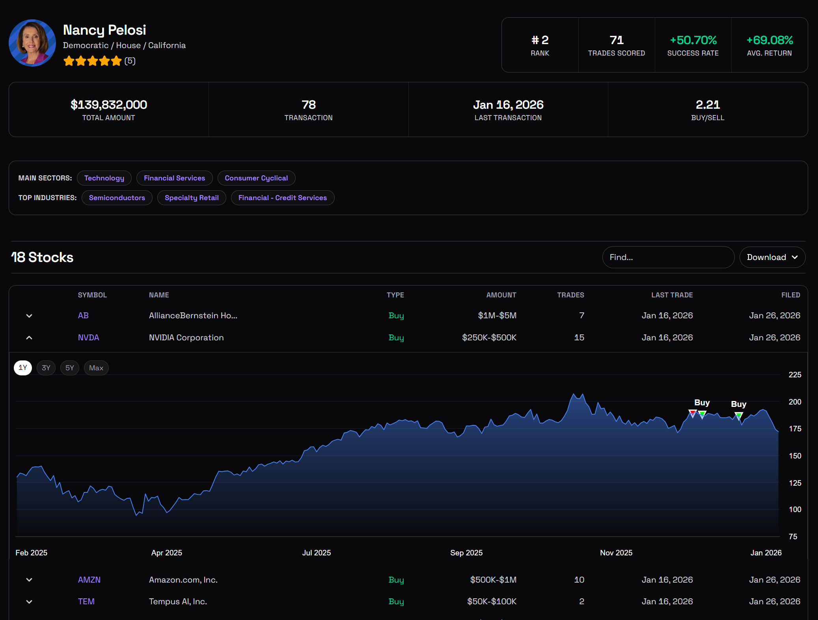Viewport: 818px width, 620px height.
Task: Click the green marker under second Buy label
Action: (x=739, y=416)
